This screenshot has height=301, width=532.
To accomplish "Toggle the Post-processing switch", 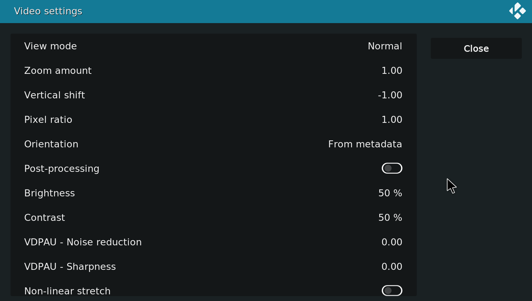I will click(392, 168).
